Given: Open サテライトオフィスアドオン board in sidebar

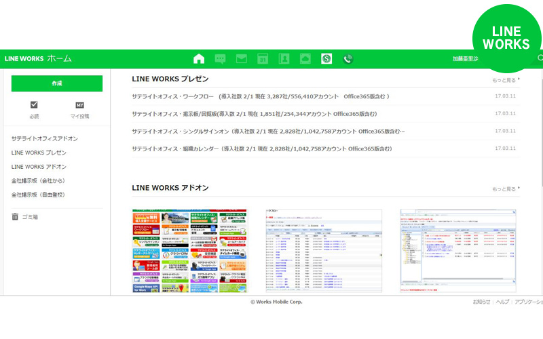Looking at the screenshot, I should coord(45,139).
